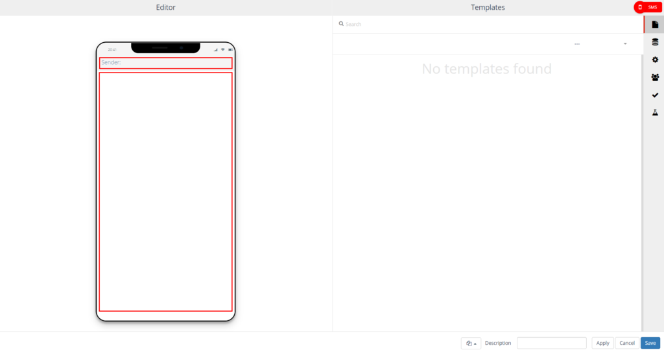This screenshot has height=352, width=664.
Task: Focus the Description input field
Action: coord(551,343)
